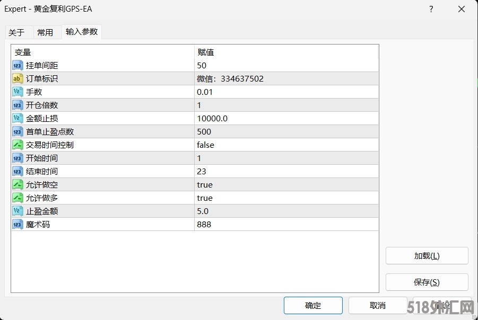Click the integer icon beside 挂单间距
Screen dimensions: 478x320
(x=18, y=66)
